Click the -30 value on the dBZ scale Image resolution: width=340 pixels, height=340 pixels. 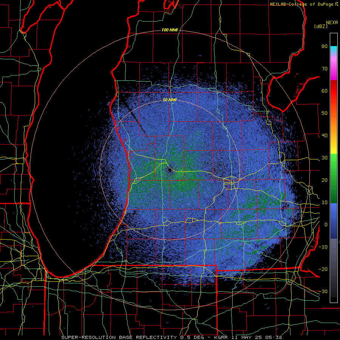click(x=323, y=291)
